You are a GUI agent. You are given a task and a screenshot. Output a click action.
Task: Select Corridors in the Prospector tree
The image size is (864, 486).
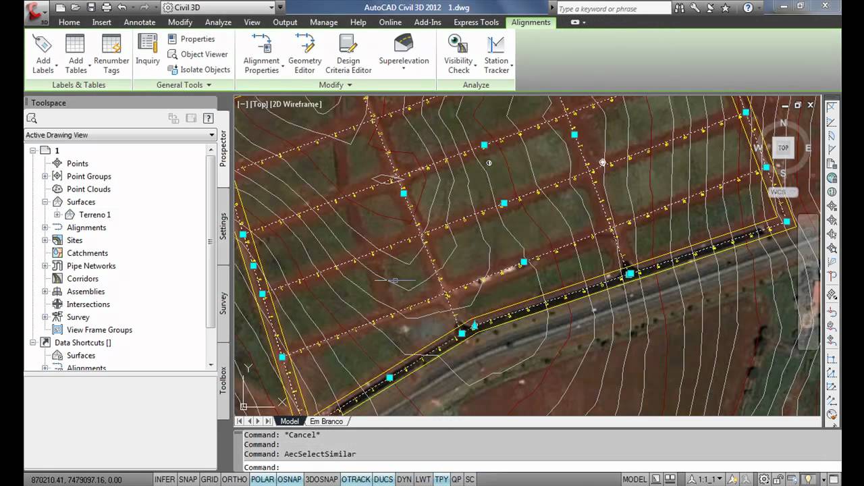tap(82, 279)
